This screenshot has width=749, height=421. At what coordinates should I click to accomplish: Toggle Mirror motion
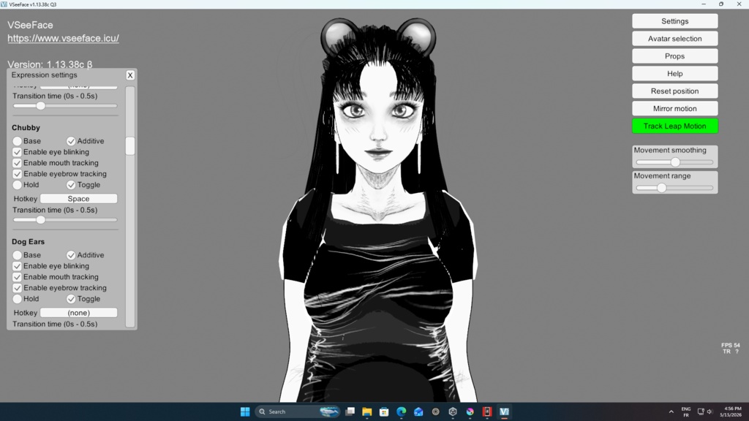674,109
